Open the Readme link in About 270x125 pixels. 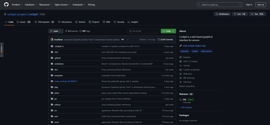(185, 57)
